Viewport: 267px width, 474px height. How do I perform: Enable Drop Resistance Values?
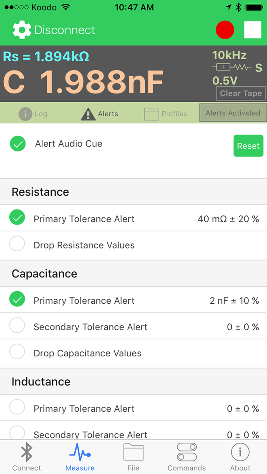(17, 245)
